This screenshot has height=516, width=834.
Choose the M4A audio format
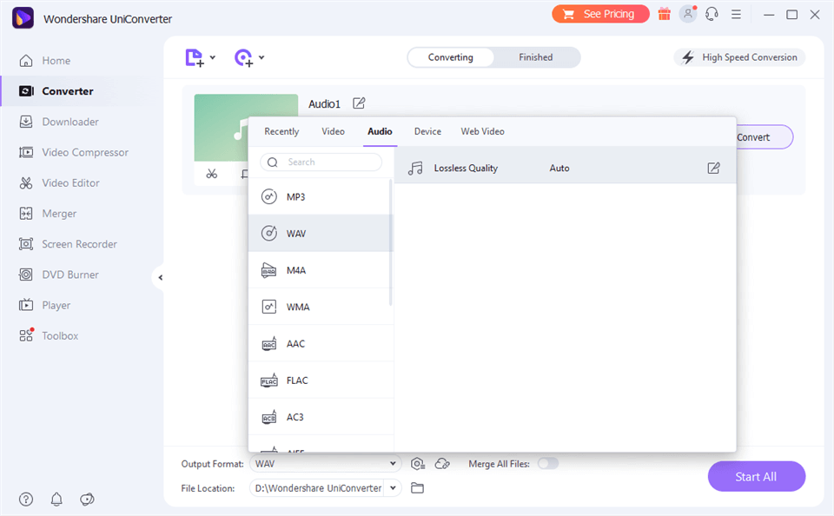coord(321,270)
